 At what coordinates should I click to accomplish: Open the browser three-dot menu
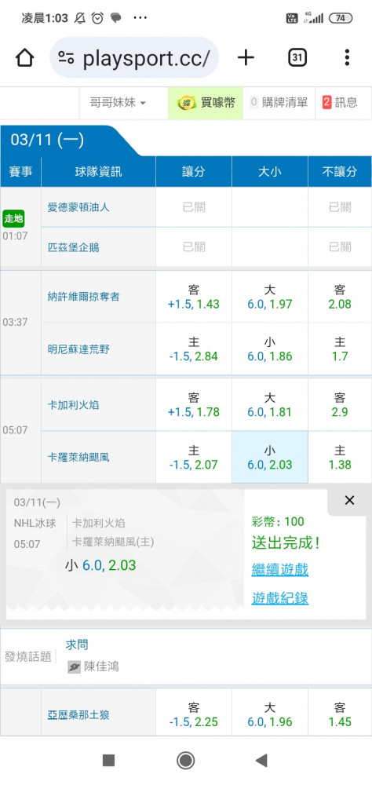pos(346,58)
